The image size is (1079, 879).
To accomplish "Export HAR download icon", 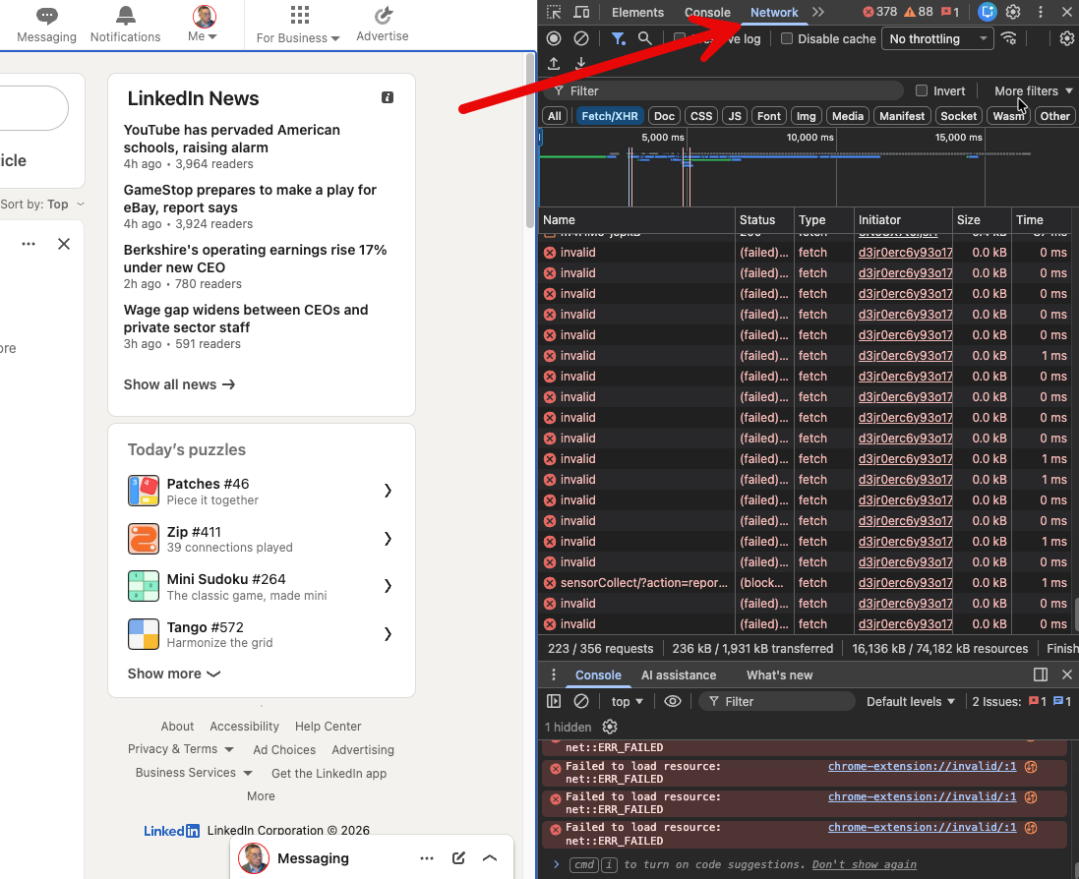I will (580, 63).
